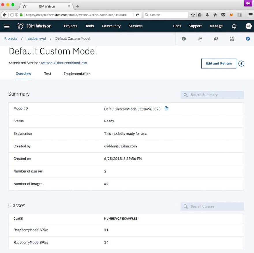Click the project information icon in the breadcrumb bar
Screen dimensions: 254x253
click(184, 39)
